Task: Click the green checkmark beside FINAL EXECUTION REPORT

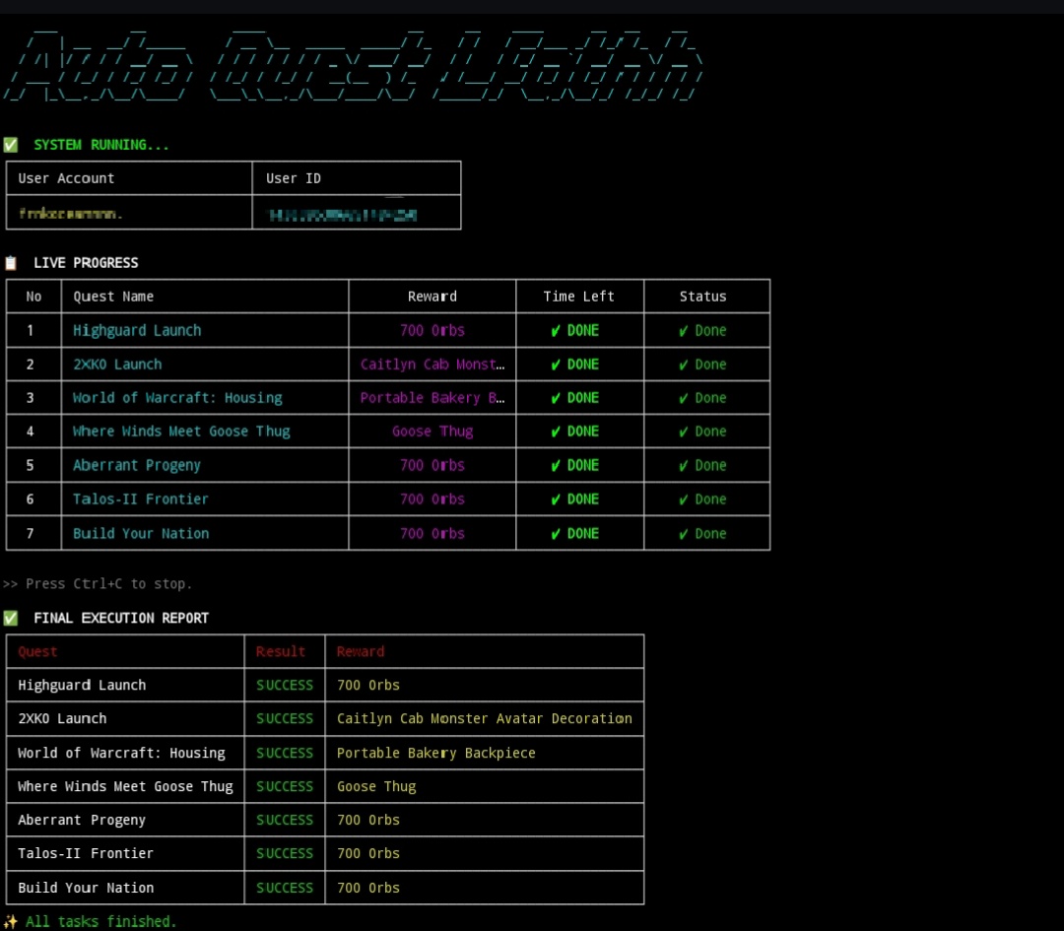Action: pos(10,618)
